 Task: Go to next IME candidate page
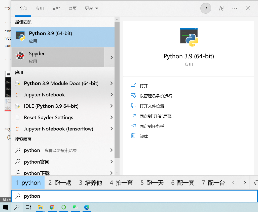(x=245, y=183)
